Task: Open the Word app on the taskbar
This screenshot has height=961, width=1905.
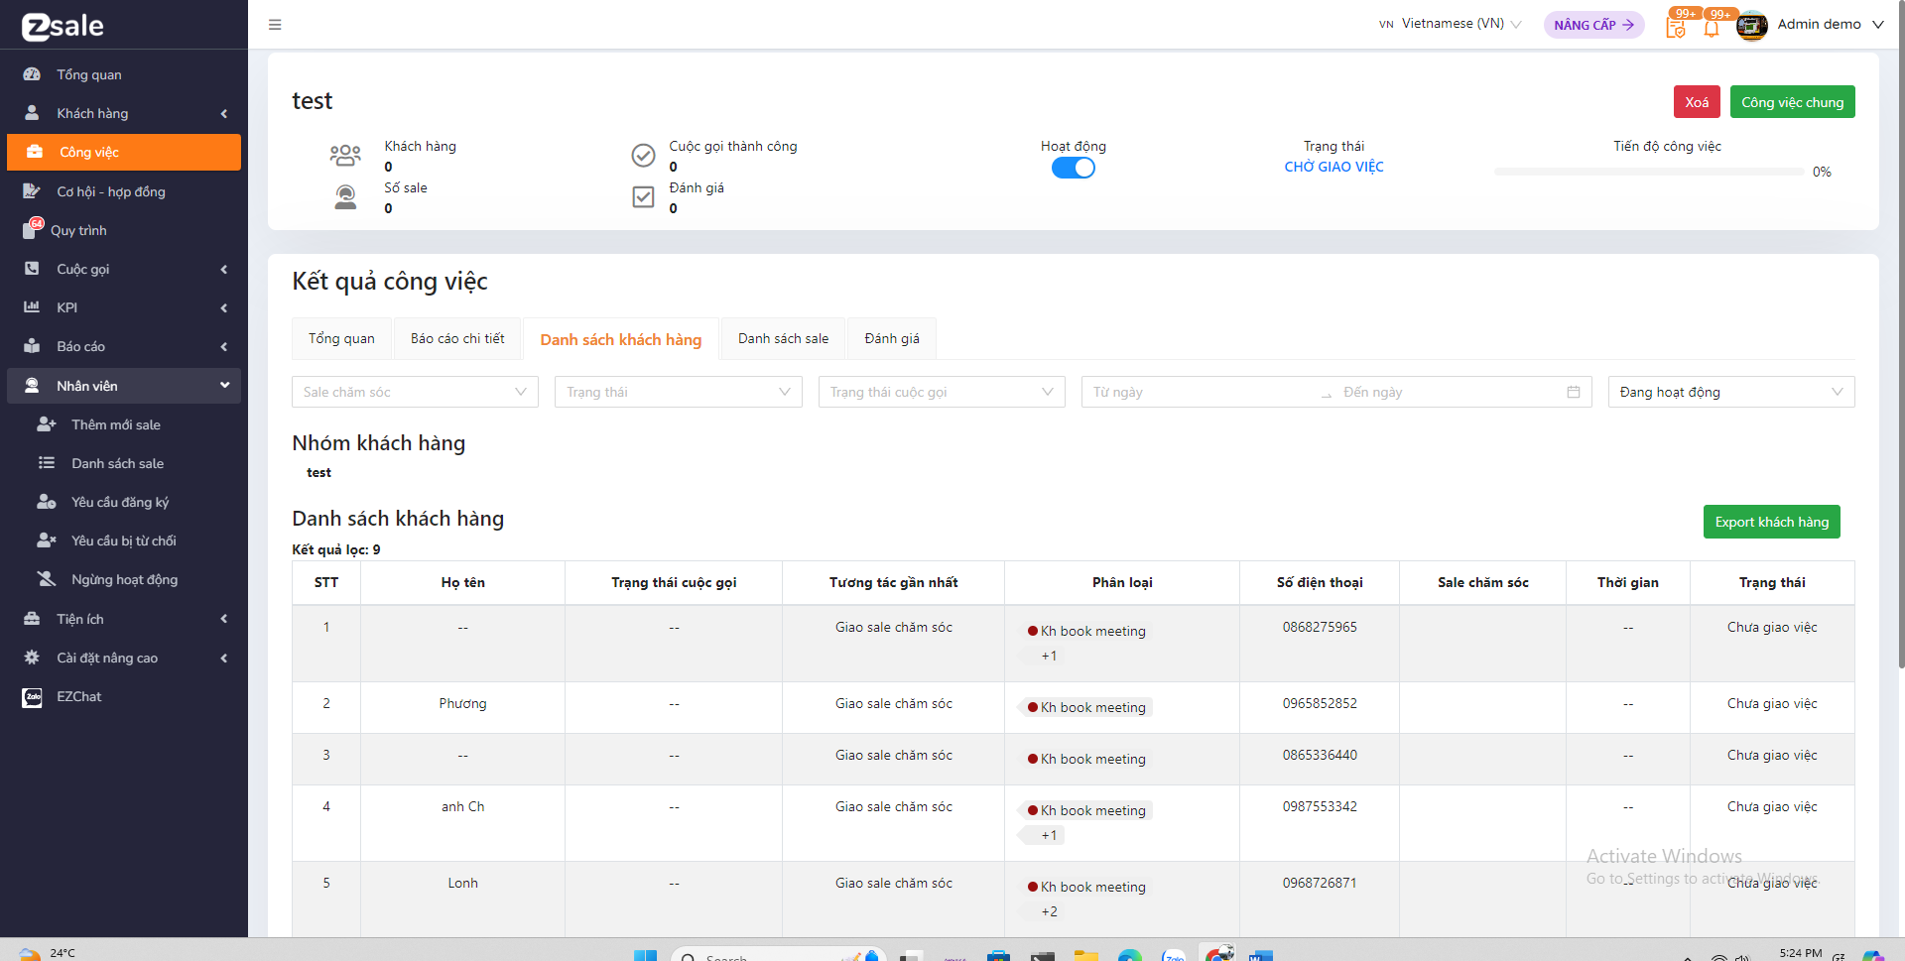Action: point(1261,955)
